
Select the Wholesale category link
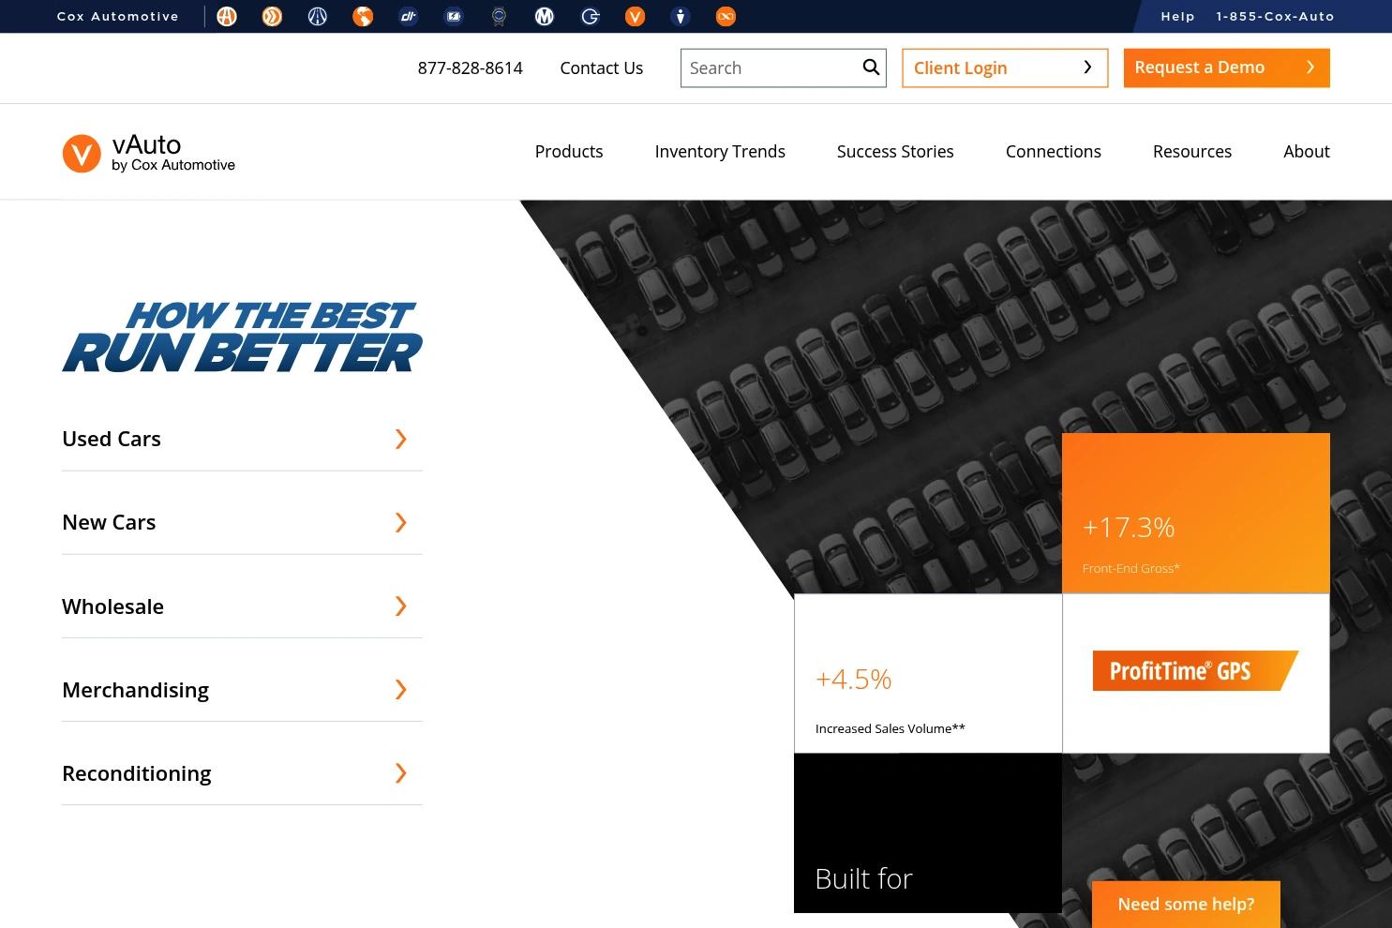(112, 606)
